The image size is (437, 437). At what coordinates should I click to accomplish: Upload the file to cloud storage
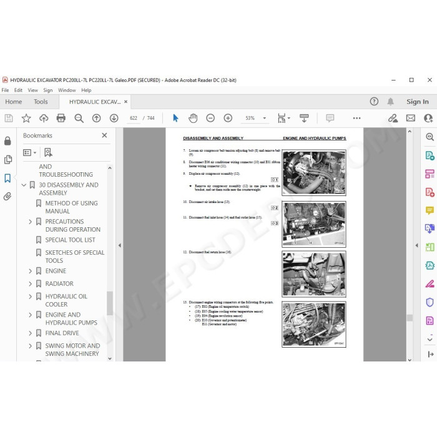point(44,118)
